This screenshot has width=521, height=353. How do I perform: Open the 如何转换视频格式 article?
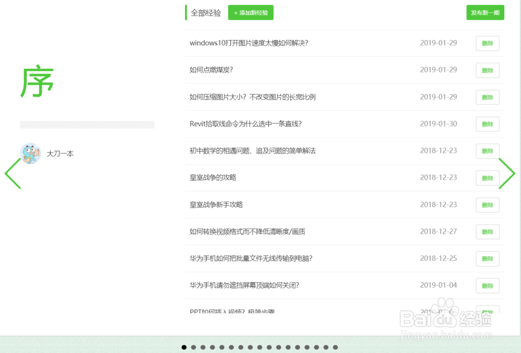click(246, 231)
